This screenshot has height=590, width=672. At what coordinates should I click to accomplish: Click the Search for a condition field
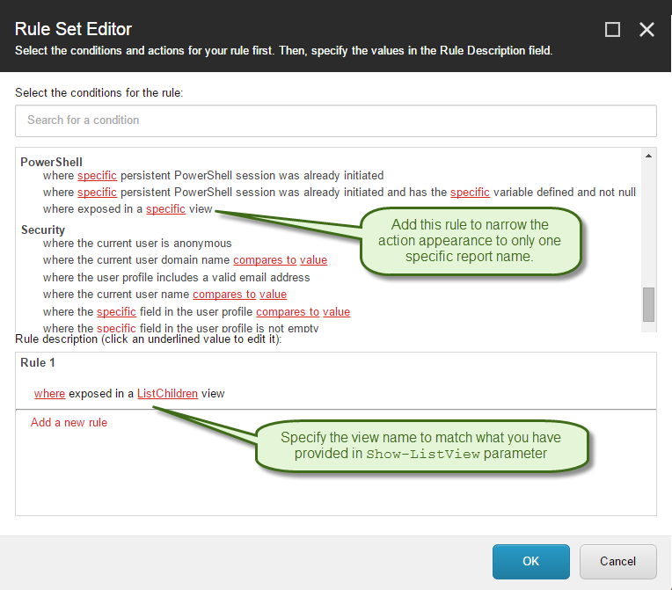tap(335, 120)
